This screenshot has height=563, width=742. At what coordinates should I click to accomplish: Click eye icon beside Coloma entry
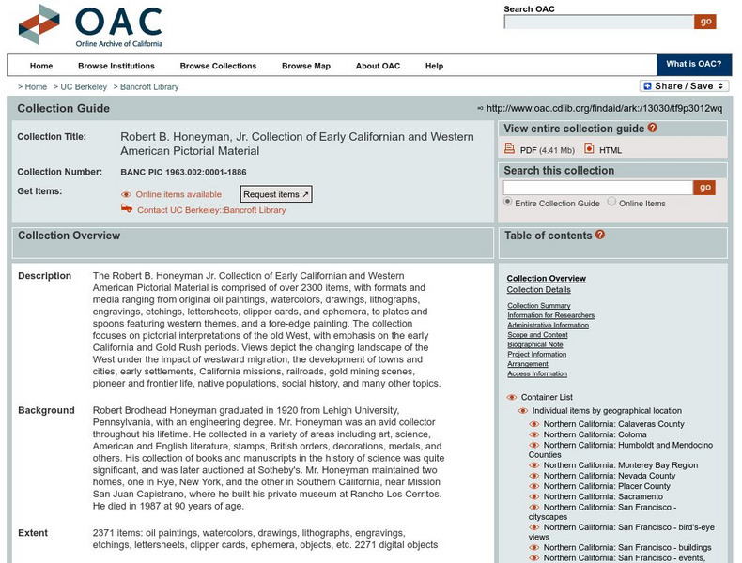[533, 434]
